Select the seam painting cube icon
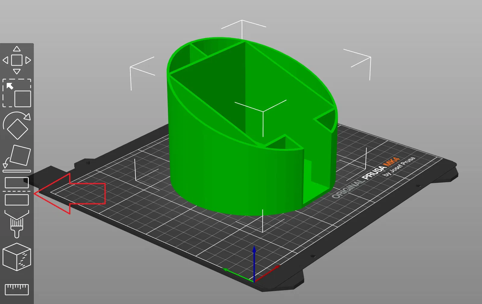 click(17, 257)
